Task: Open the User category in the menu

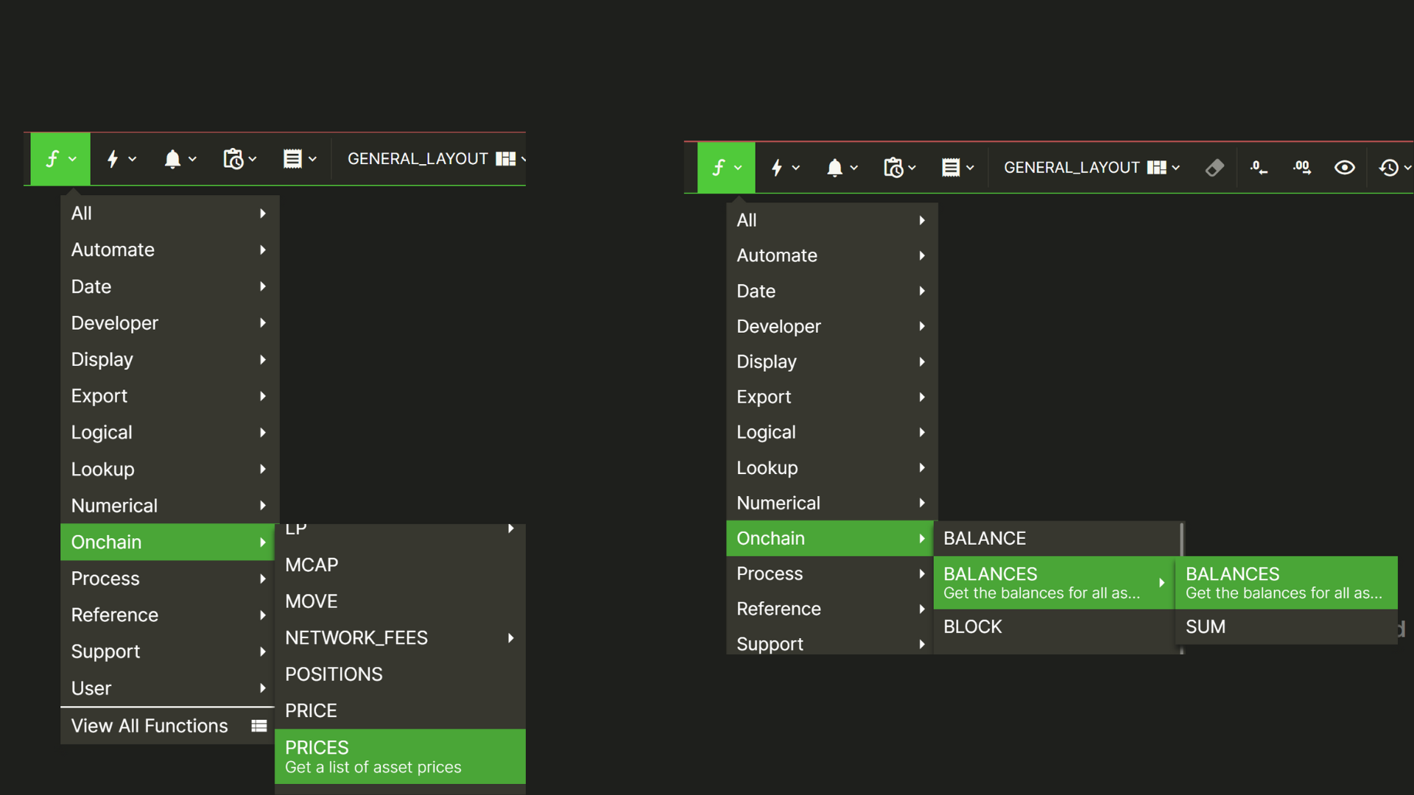Action: point(167,688)
